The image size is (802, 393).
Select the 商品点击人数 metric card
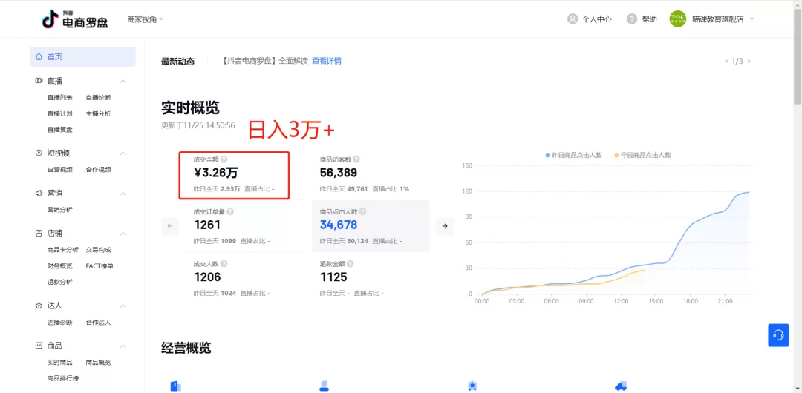click(370, 226)
